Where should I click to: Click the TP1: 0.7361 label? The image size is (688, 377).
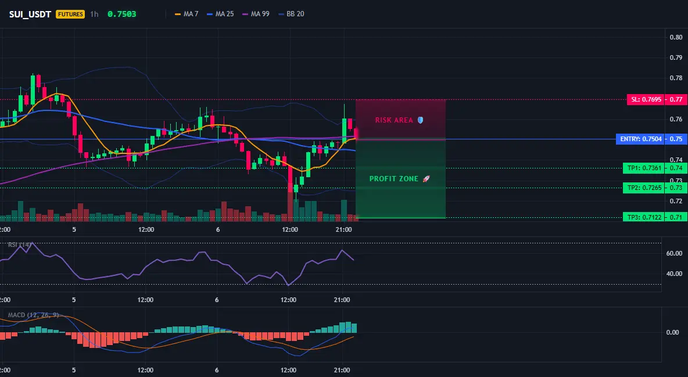(643, 168)
